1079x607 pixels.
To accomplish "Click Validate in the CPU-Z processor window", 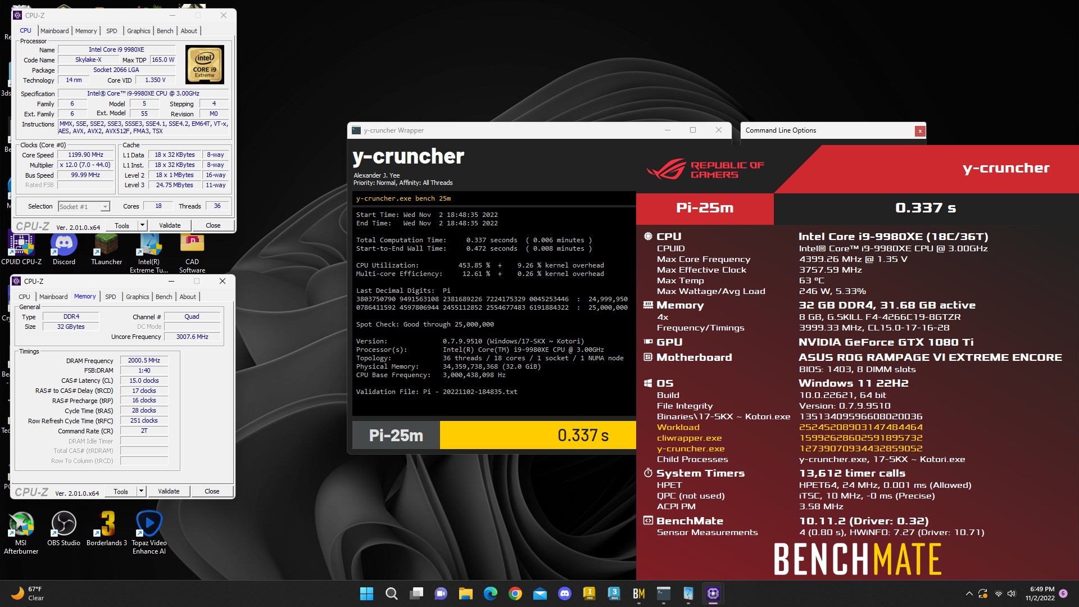I will pos(170,225).
